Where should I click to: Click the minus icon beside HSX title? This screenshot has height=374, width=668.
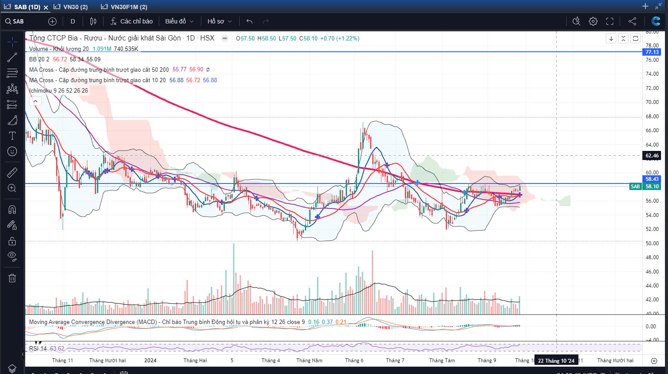pyautogui.click(x=225, y=38)
